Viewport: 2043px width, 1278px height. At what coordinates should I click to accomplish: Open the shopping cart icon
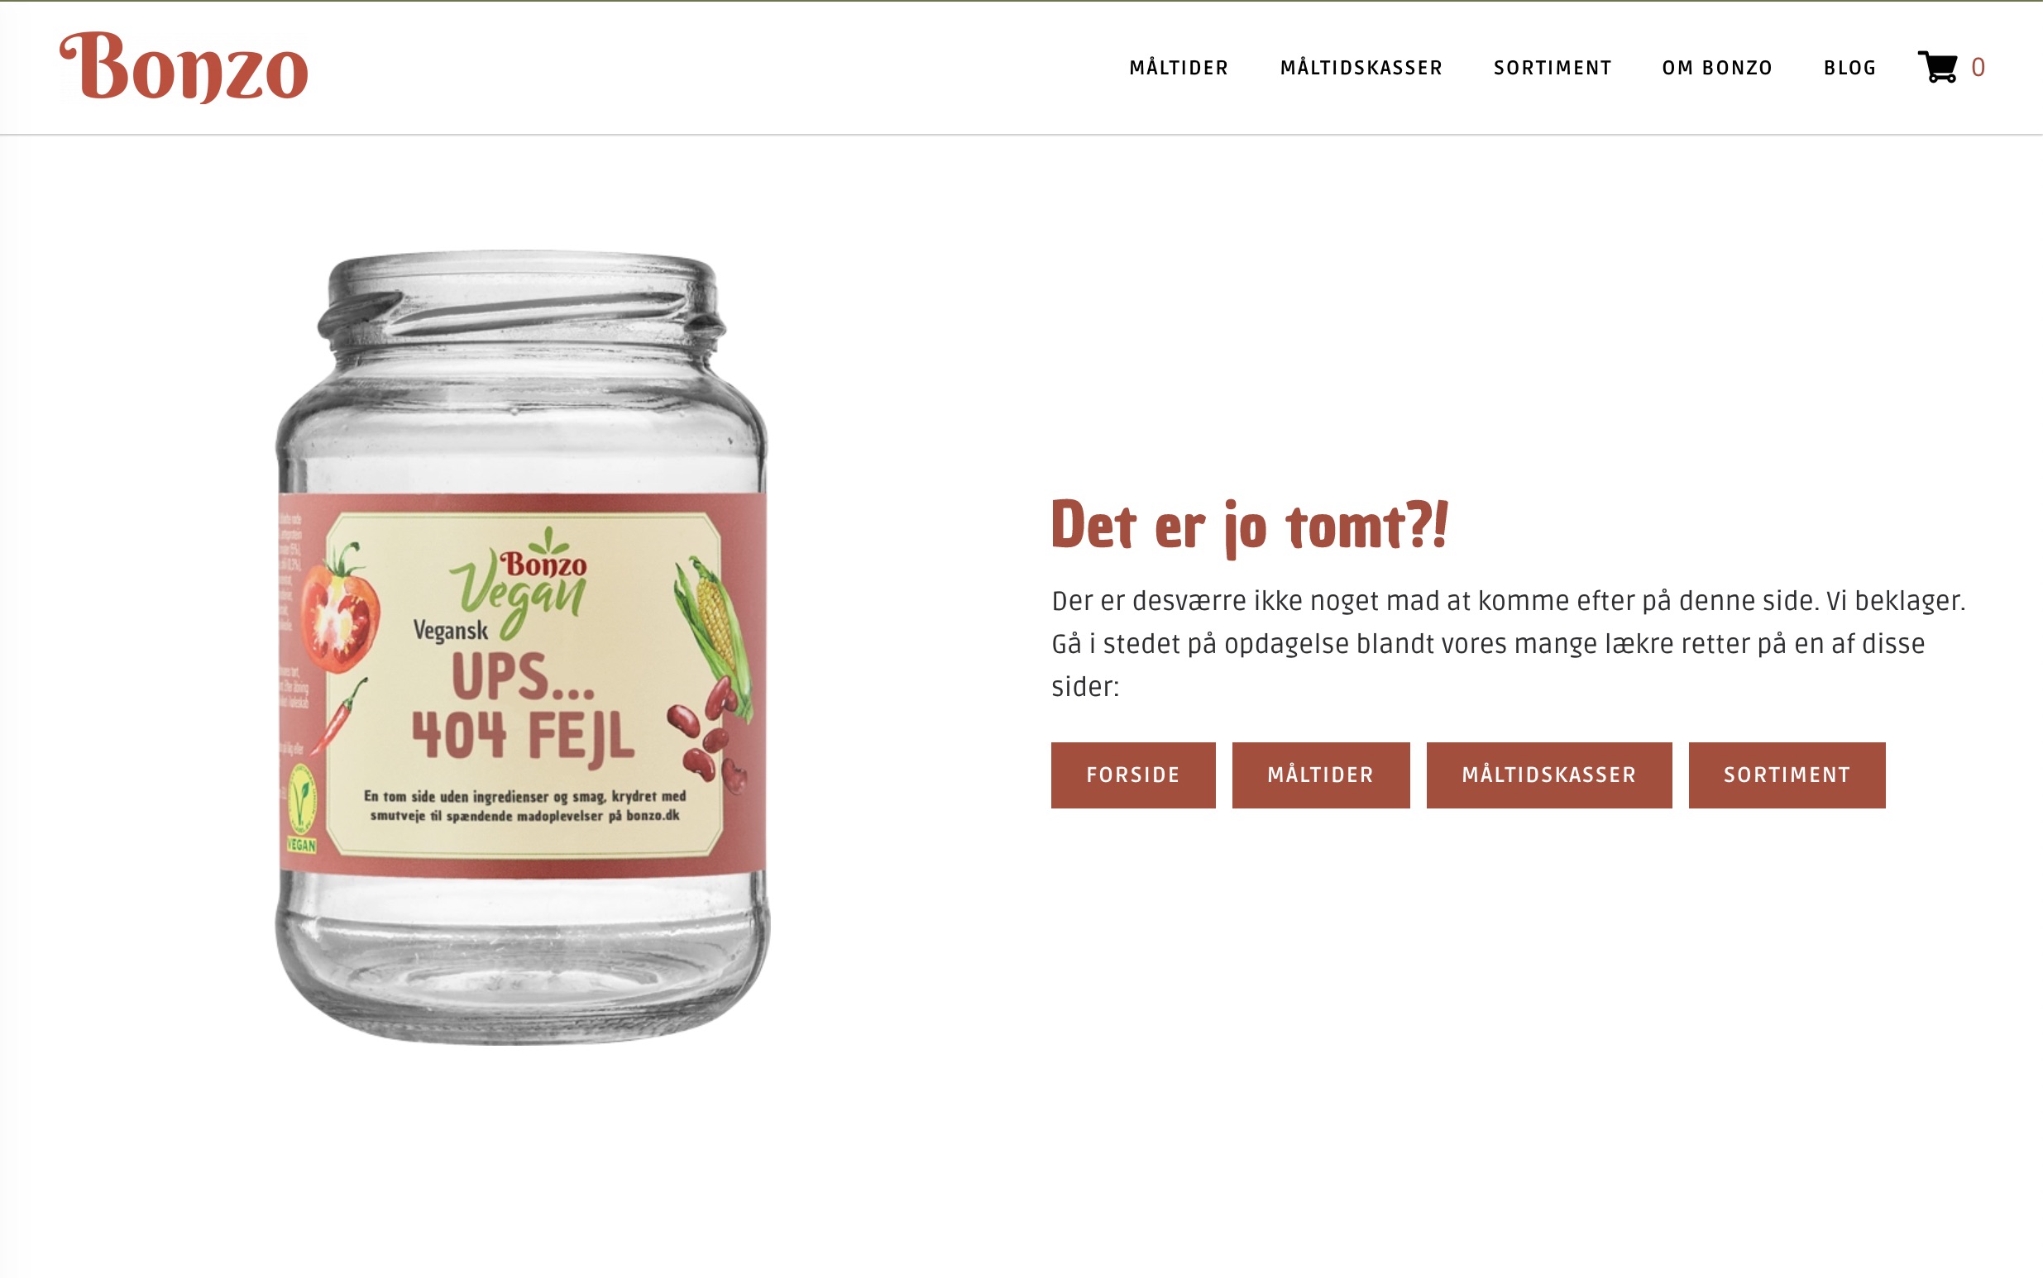tap(1937, 67)
